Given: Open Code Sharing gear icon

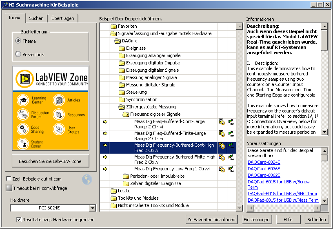Looking at the screenshot, I should click(x=23, y=129).
